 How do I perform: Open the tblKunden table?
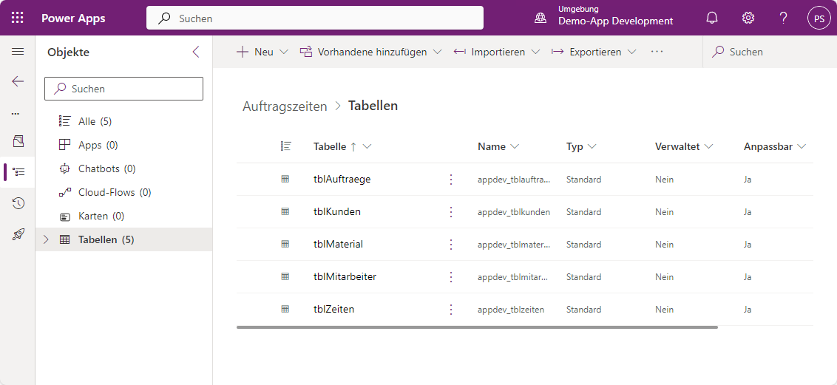coord(337,212)
